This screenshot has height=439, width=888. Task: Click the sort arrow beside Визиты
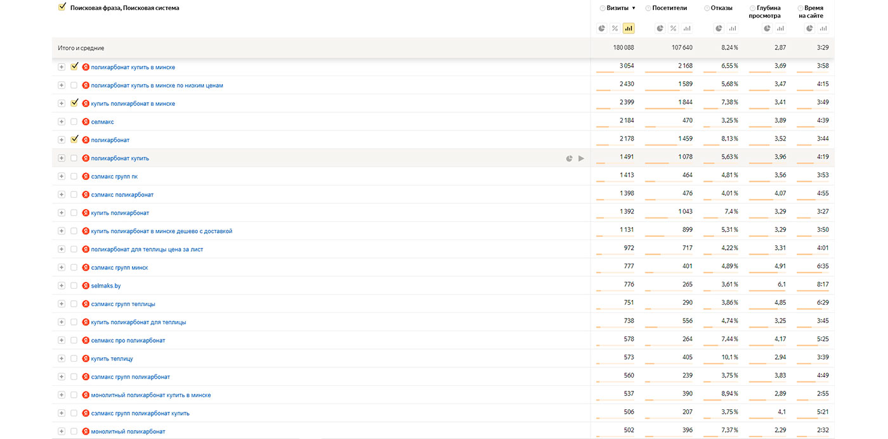tap(634, 8)
